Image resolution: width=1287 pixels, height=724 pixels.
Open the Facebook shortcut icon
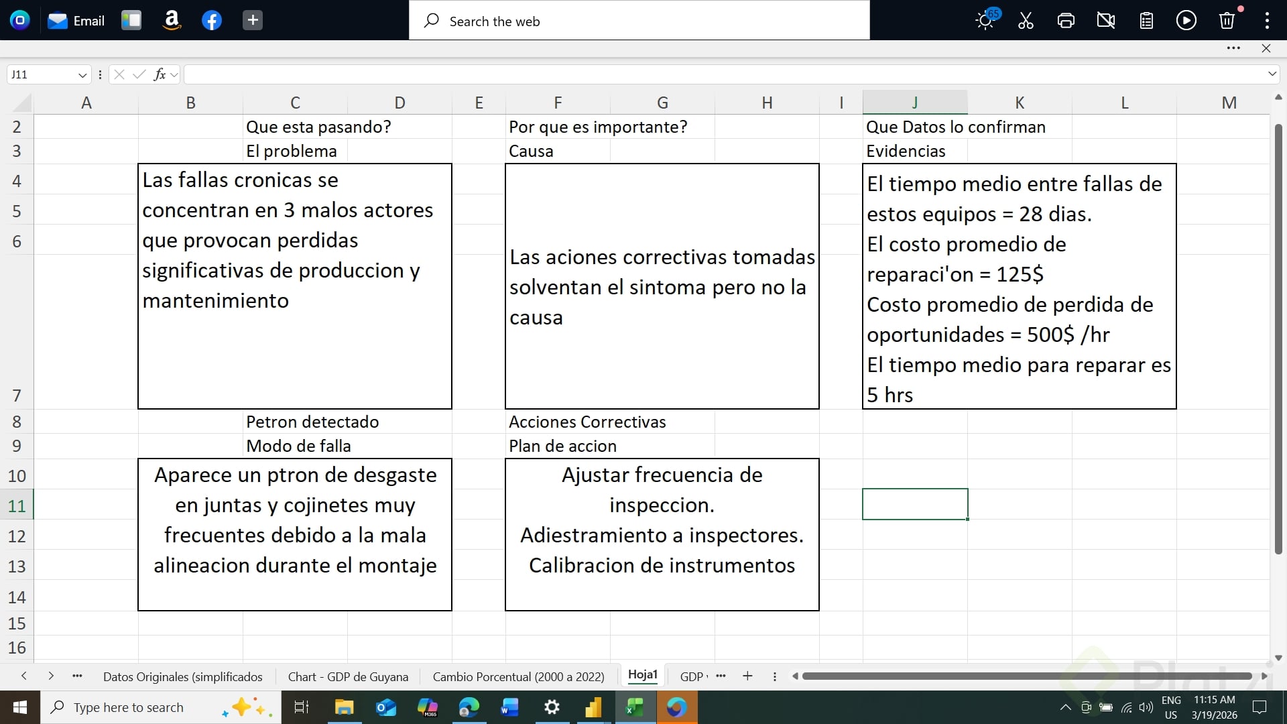[212, 21]
